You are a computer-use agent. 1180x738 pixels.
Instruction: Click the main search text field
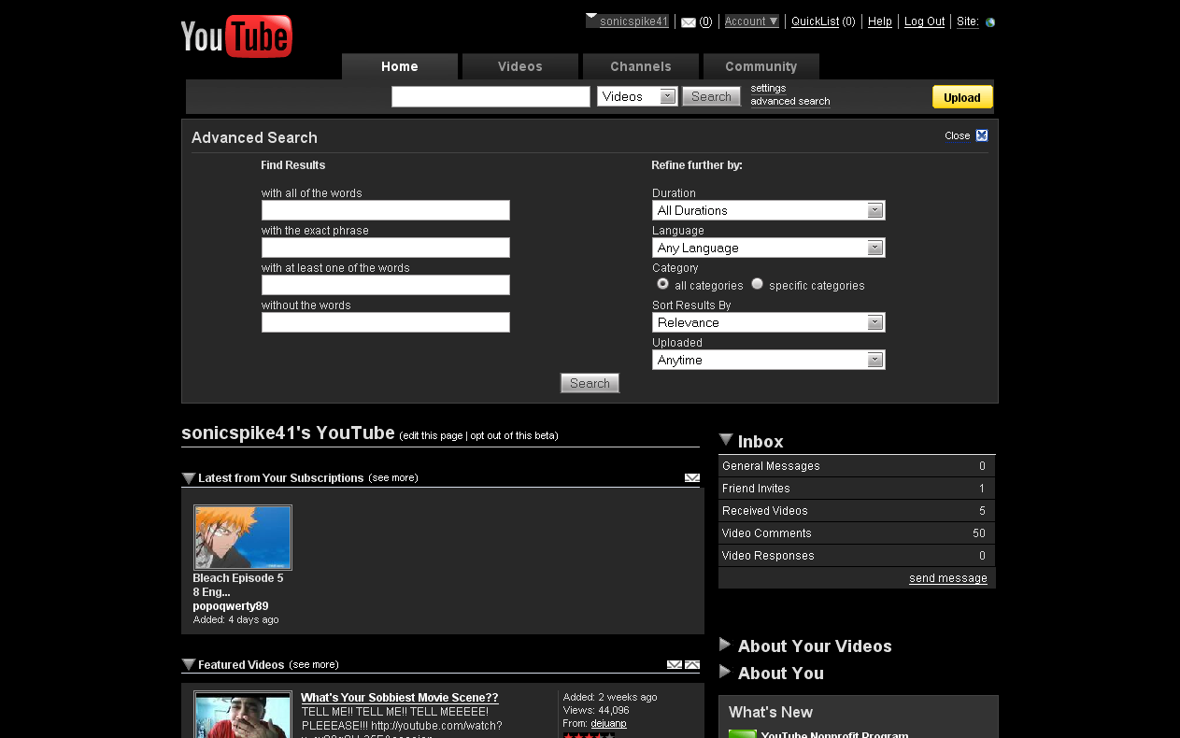tap(490, 97)
